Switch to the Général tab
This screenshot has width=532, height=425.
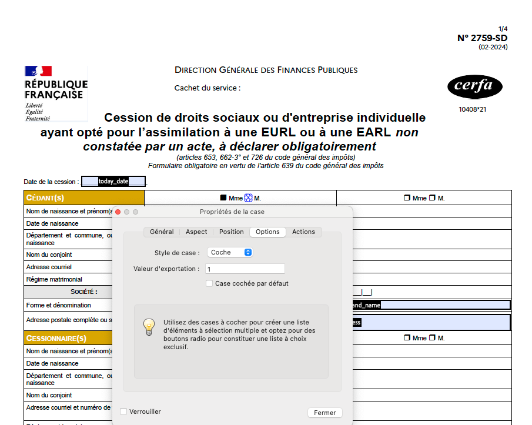point(162,232)
